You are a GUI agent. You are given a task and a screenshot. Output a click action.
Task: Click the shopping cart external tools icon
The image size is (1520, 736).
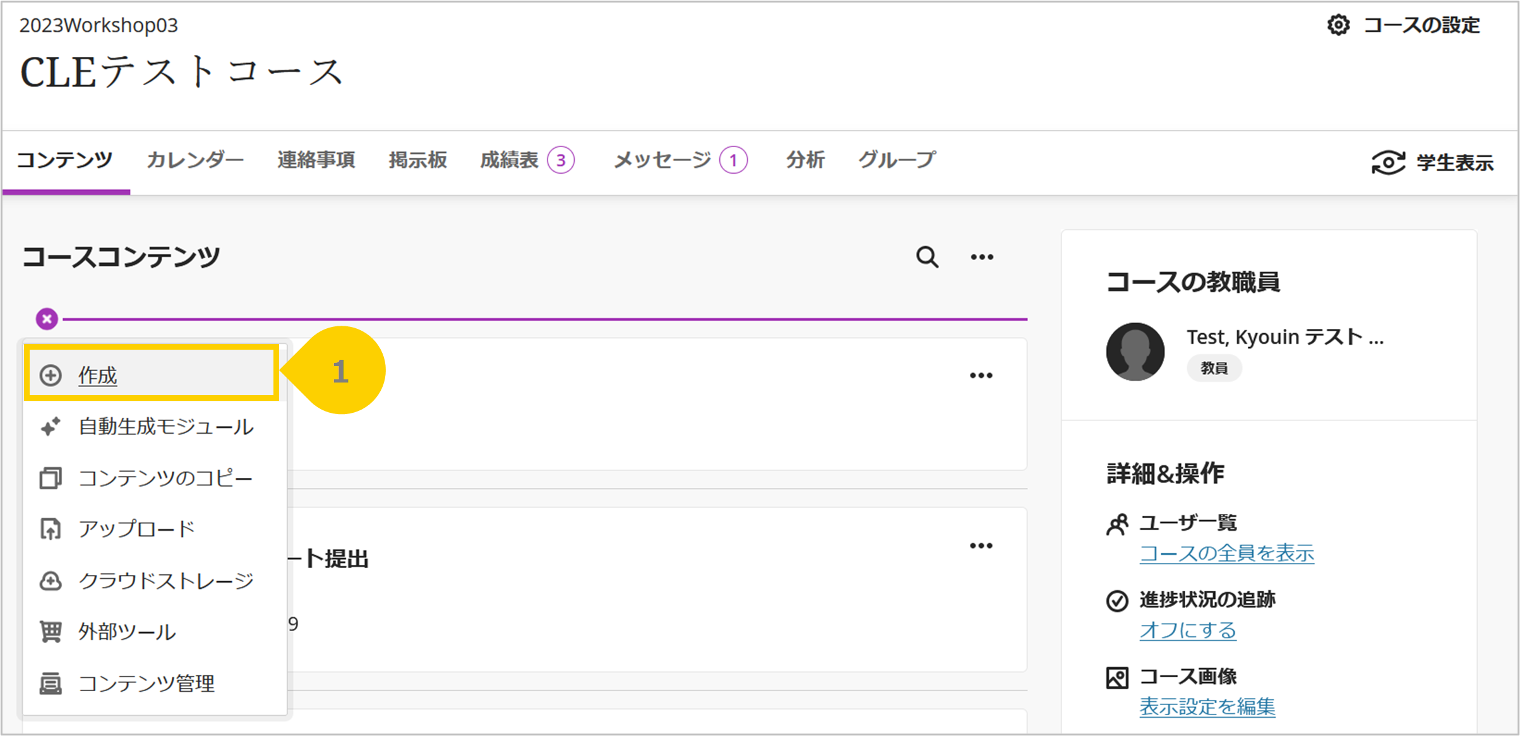[x=51, y=631]
